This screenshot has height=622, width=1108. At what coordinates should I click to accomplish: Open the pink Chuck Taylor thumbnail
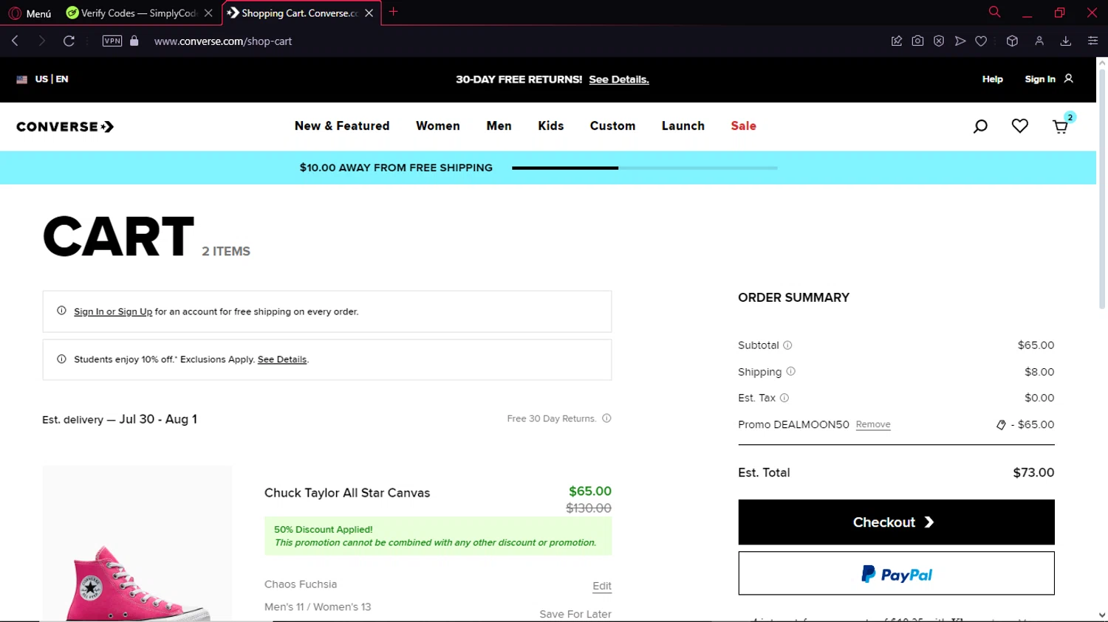(137, 543)
